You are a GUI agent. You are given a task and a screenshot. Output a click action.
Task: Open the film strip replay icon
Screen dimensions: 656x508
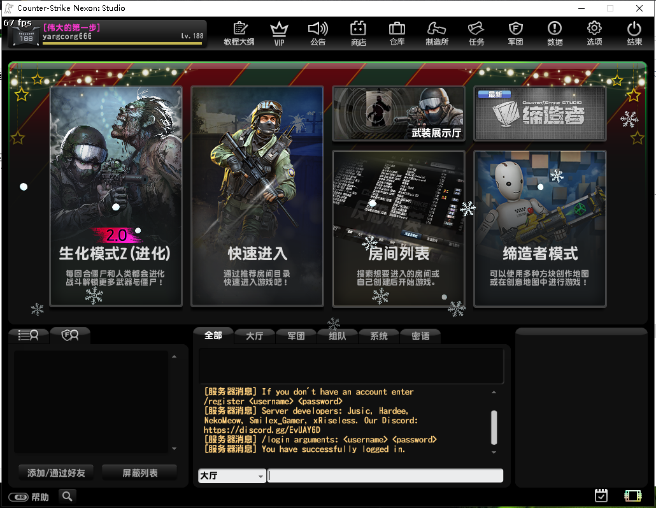[633, 496]
